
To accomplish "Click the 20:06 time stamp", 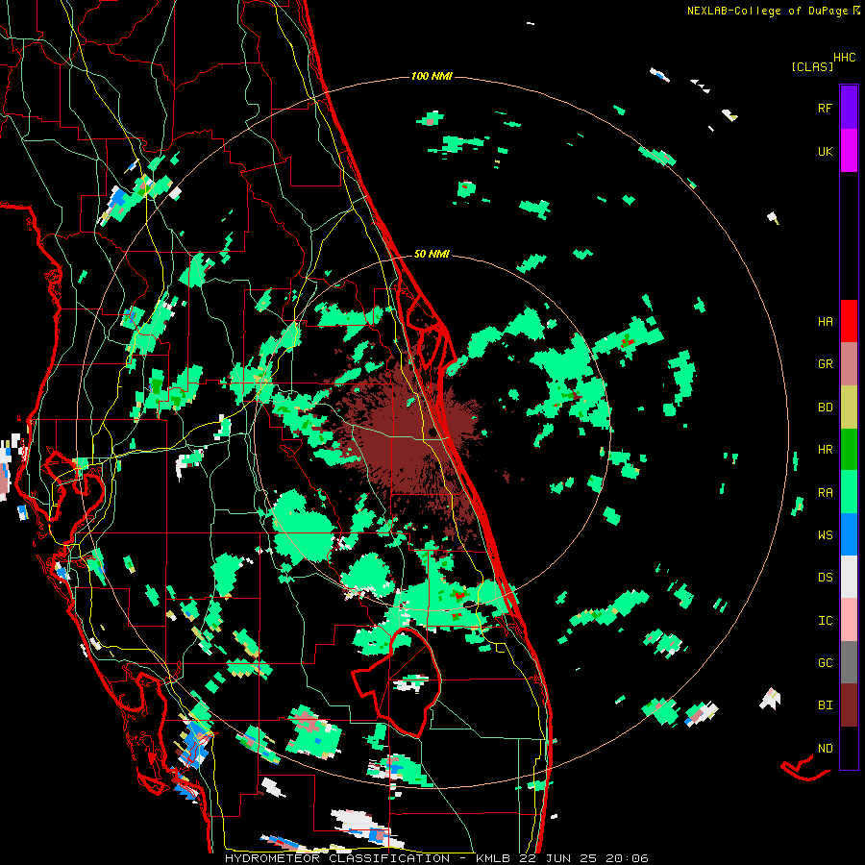I will (x=628, y=858).
